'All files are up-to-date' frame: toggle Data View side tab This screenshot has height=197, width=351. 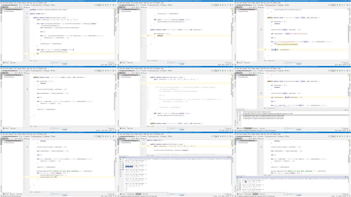(x=116, y=152)
